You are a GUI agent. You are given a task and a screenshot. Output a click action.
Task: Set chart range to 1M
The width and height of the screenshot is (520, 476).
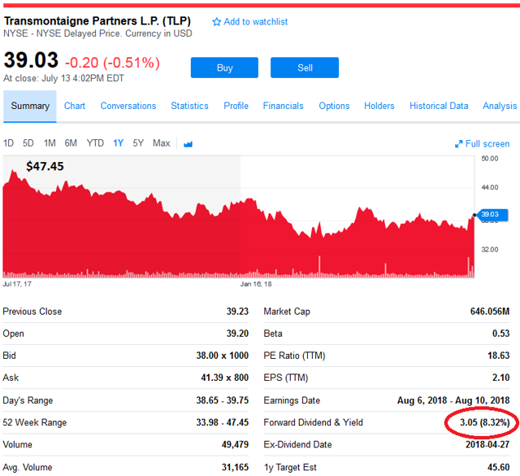[x=50, y=143]
